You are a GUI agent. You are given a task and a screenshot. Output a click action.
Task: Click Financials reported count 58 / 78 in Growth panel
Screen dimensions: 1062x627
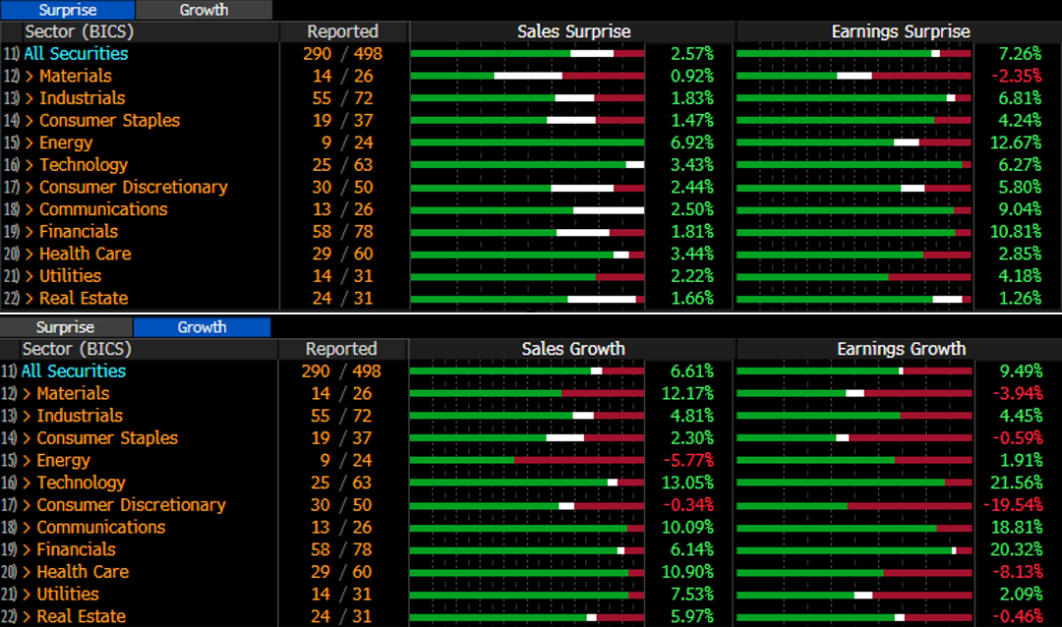click(342, 549)
